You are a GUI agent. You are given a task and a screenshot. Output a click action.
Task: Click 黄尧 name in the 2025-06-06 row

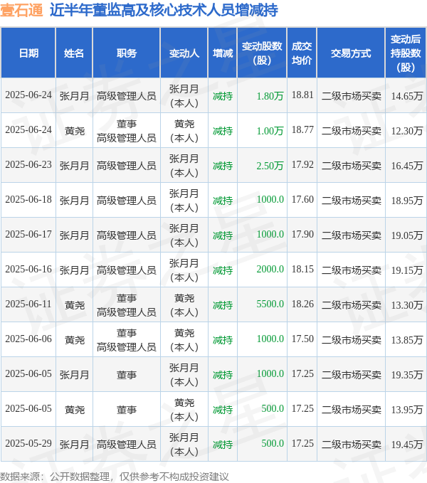coord(75,340)
